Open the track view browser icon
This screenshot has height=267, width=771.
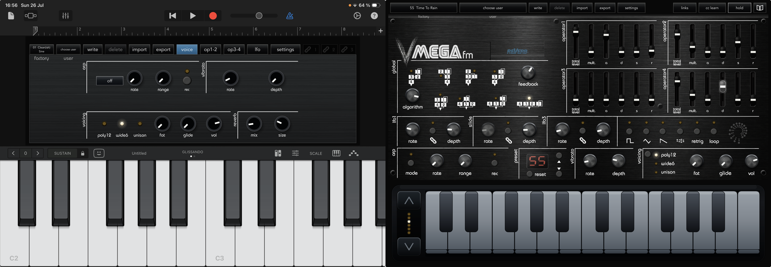pyautogui.click(x=31, y=16)
